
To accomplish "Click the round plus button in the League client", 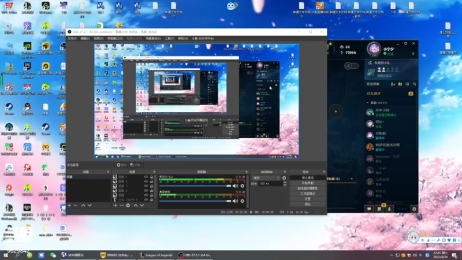I will coord(336,112).
